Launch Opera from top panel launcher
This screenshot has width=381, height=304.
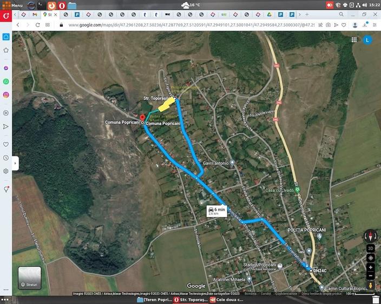[62, 5]
